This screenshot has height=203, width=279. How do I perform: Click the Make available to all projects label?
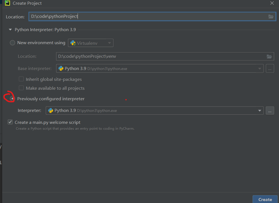click(x=55, y=88)
